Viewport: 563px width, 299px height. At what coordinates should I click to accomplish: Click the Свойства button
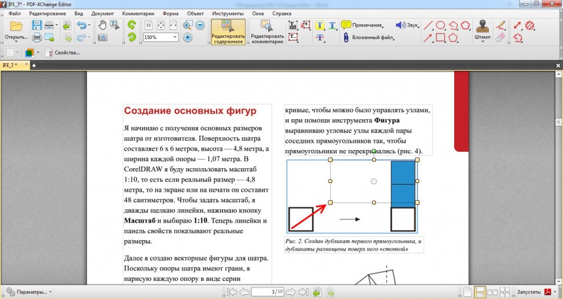63,52
